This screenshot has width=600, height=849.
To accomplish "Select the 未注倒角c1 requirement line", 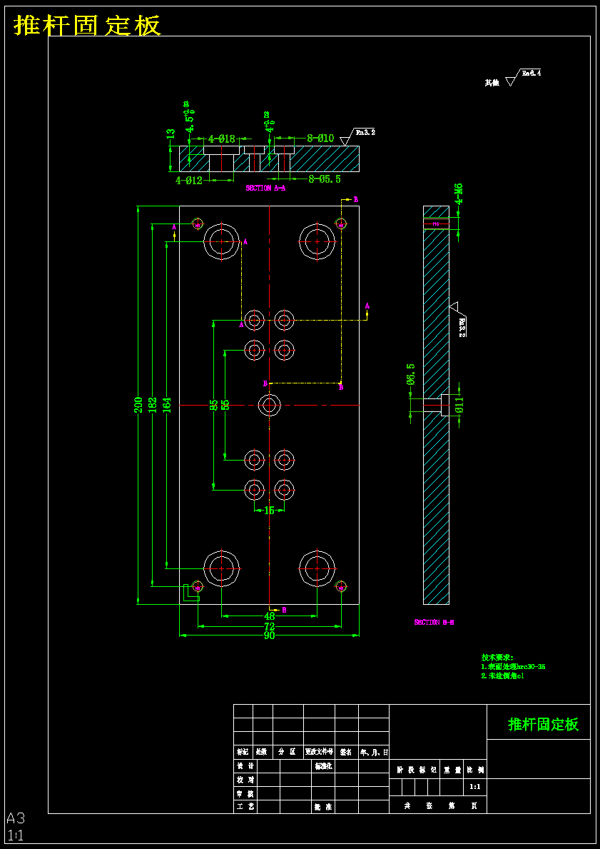I will tap(502, 675).
